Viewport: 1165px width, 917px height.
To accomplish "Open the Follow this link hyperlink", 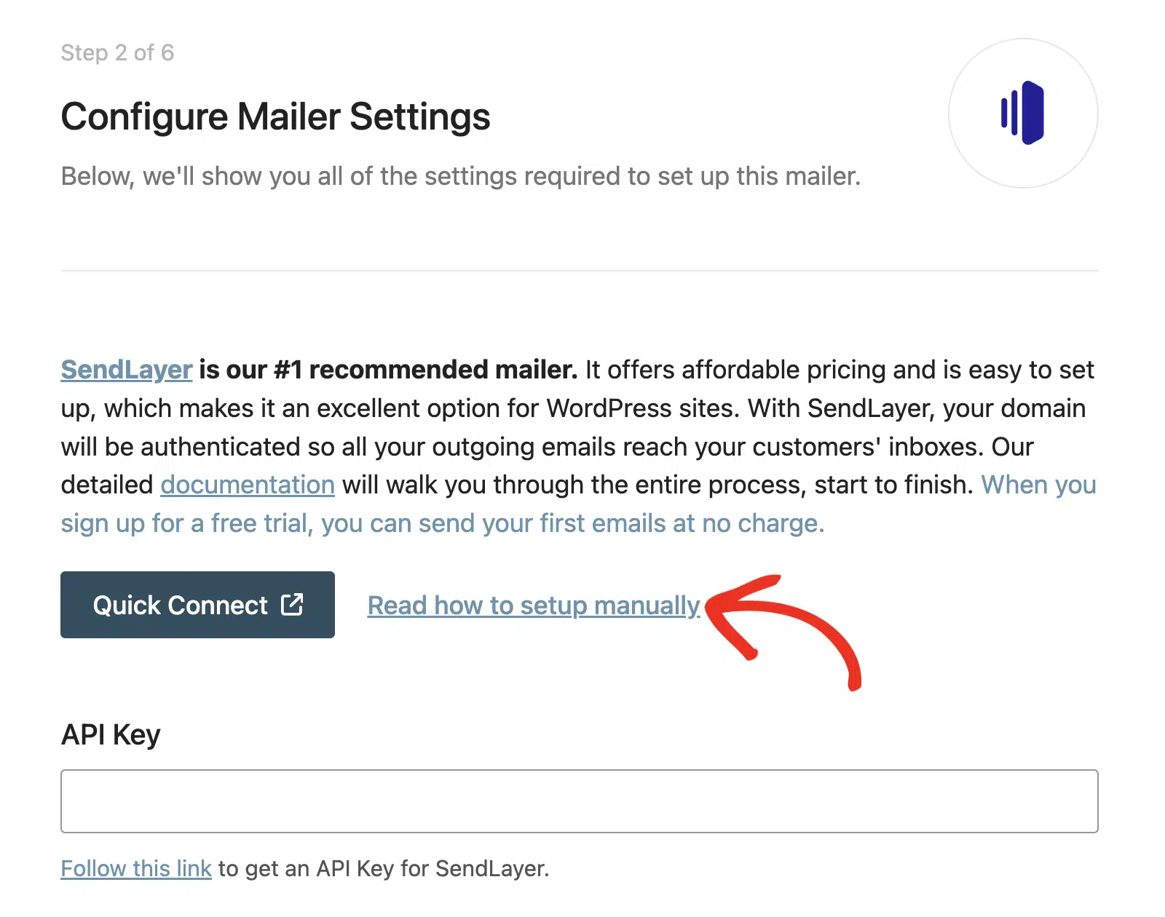I will 136,868.
